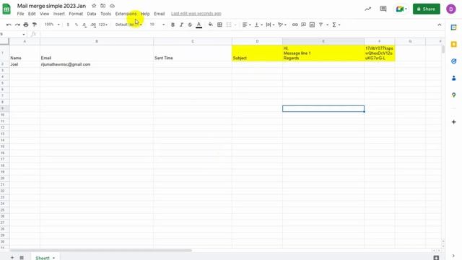
Task: Open the number format 123 dropdown
Action: click(x=103, y=25)
